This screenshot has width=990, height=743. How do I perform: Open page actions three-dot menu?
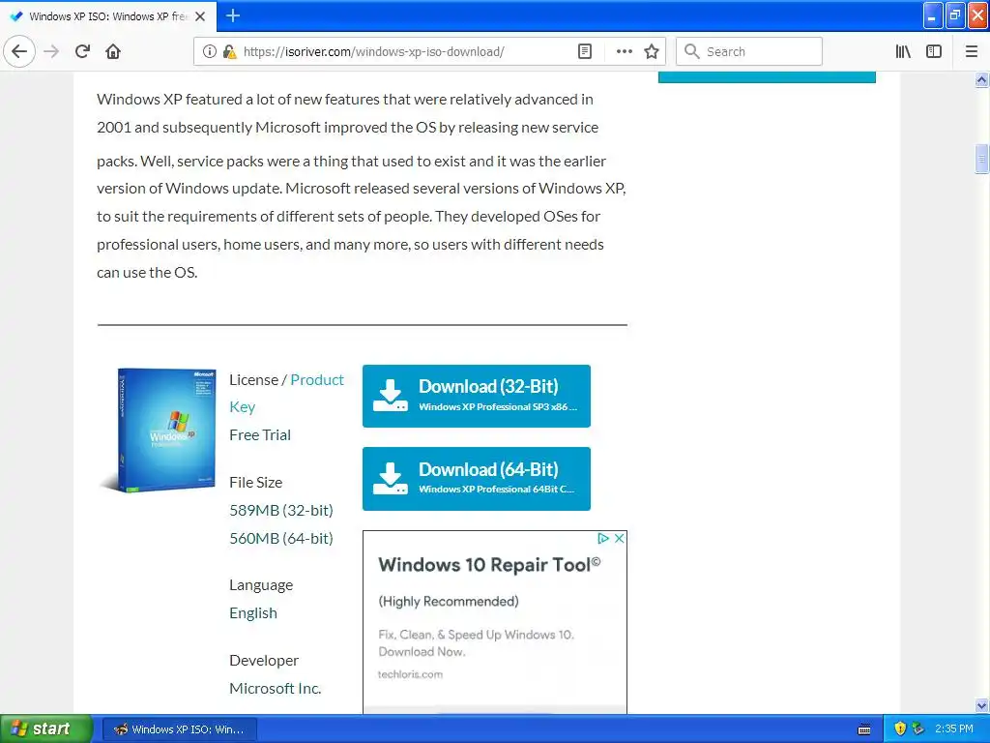pyautogui.click(x=624, y=51)
